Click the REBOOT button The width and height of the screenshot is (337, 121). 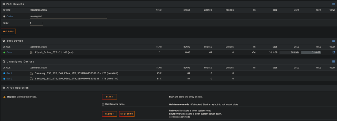pos(110,114)
